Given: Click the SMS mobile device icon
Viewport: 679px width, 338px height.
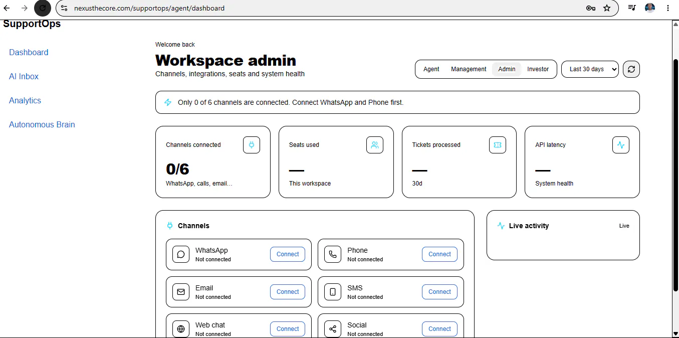Looking at the screenshot, I should [333, 292].
